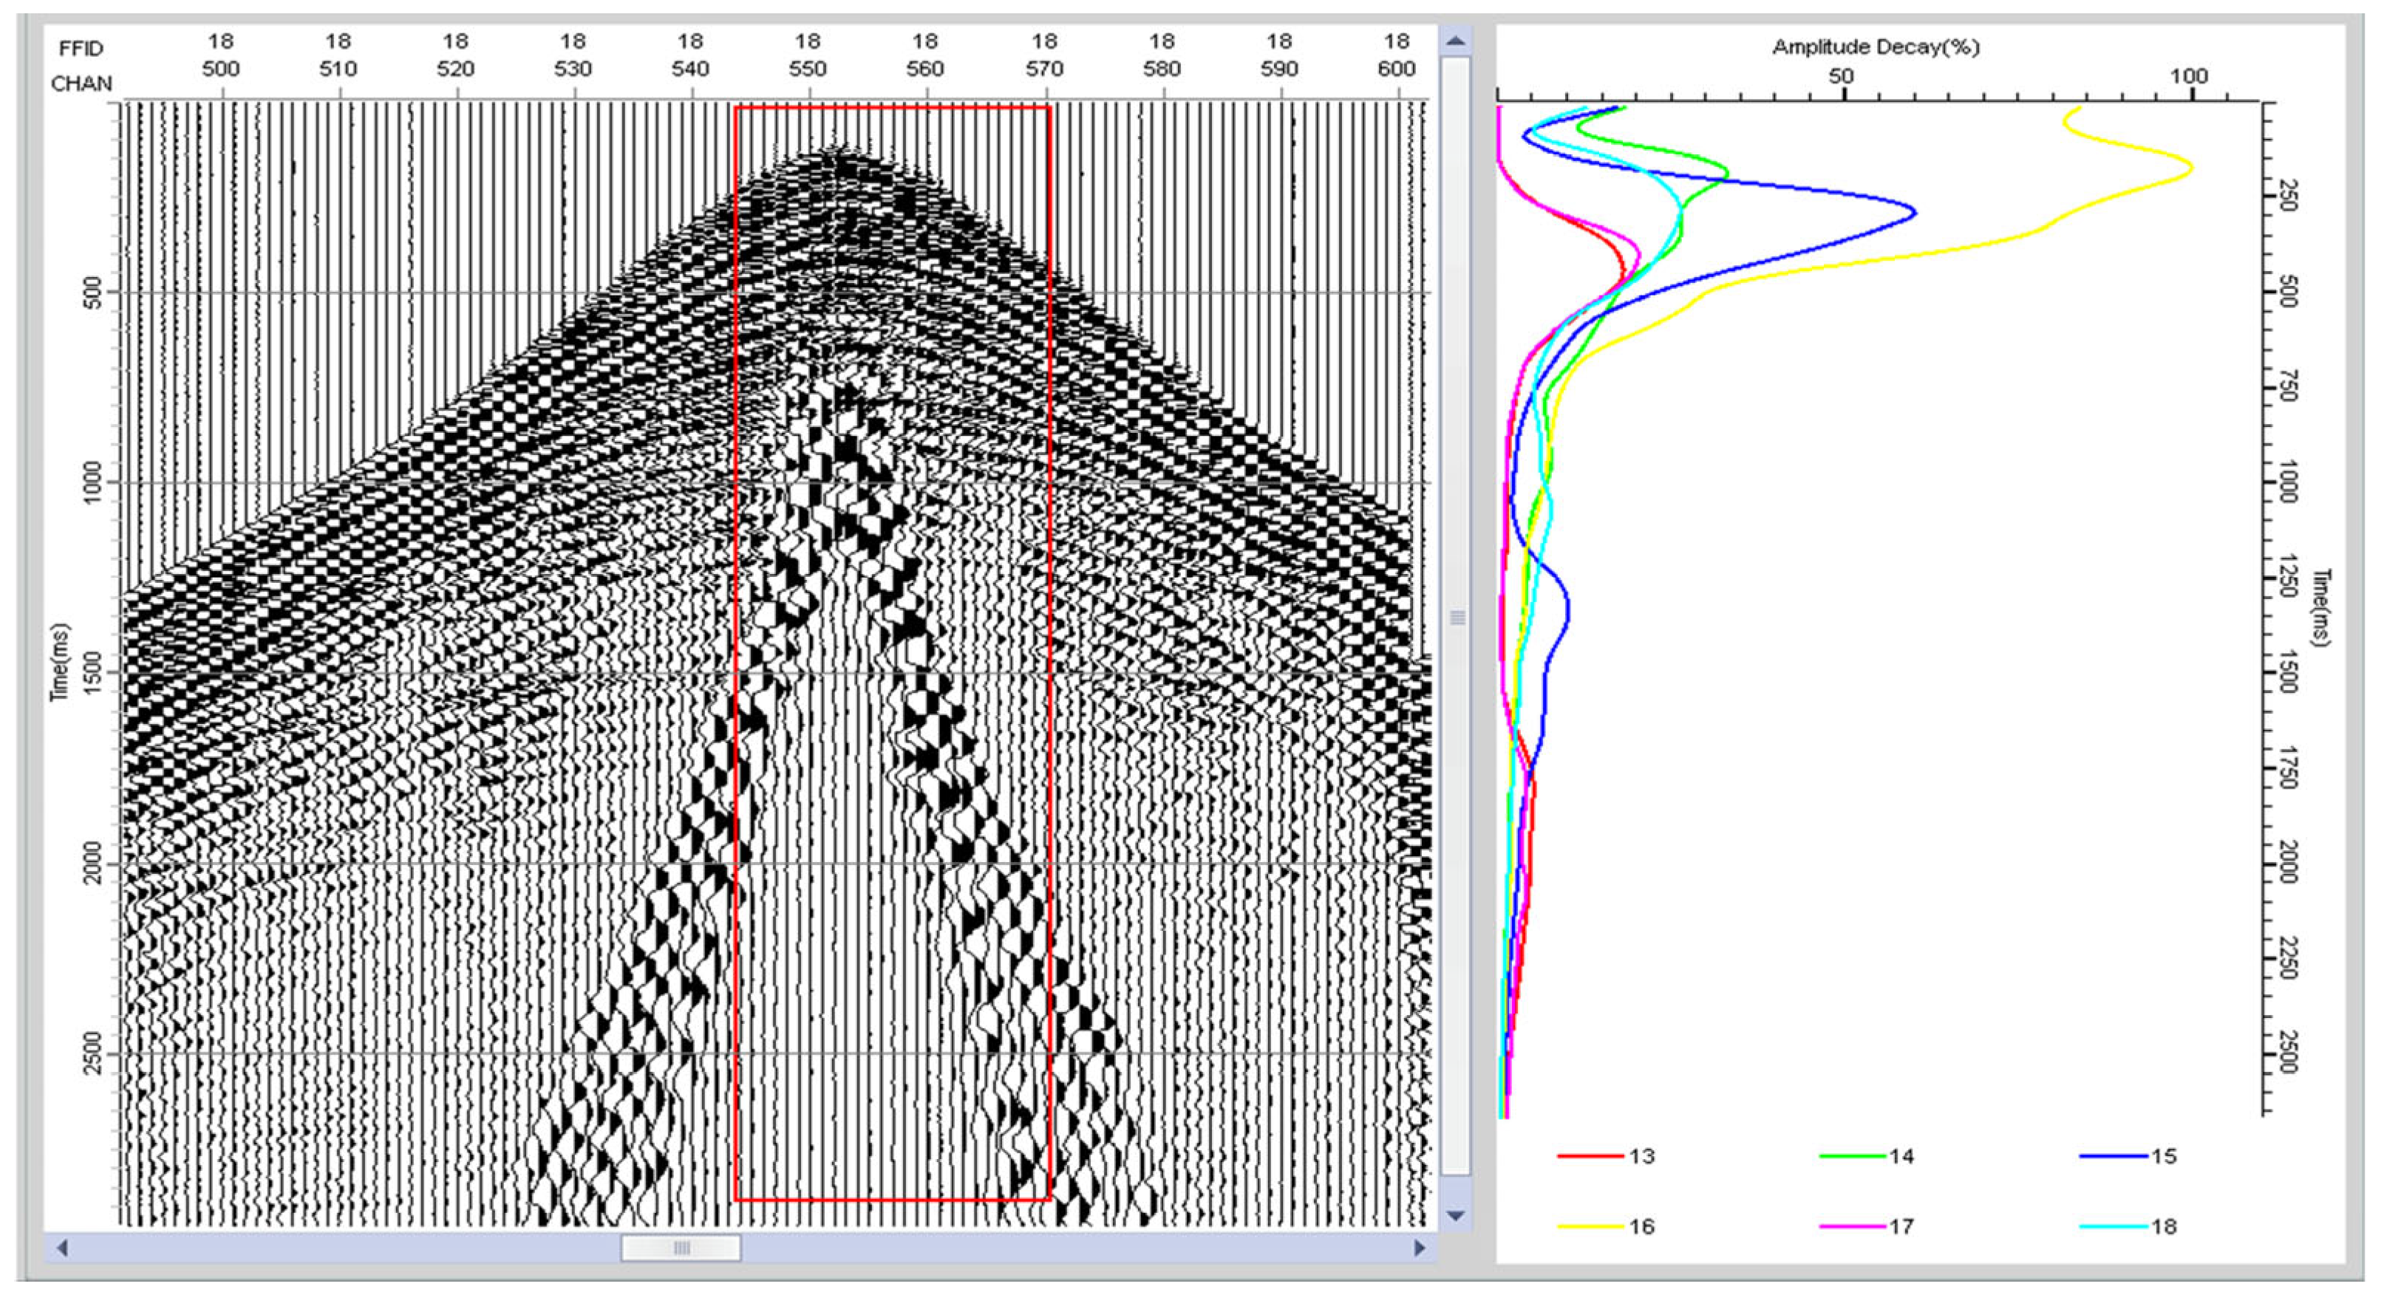Click the FFID header label
The image size is (2381, 1295).
point(81,48)
